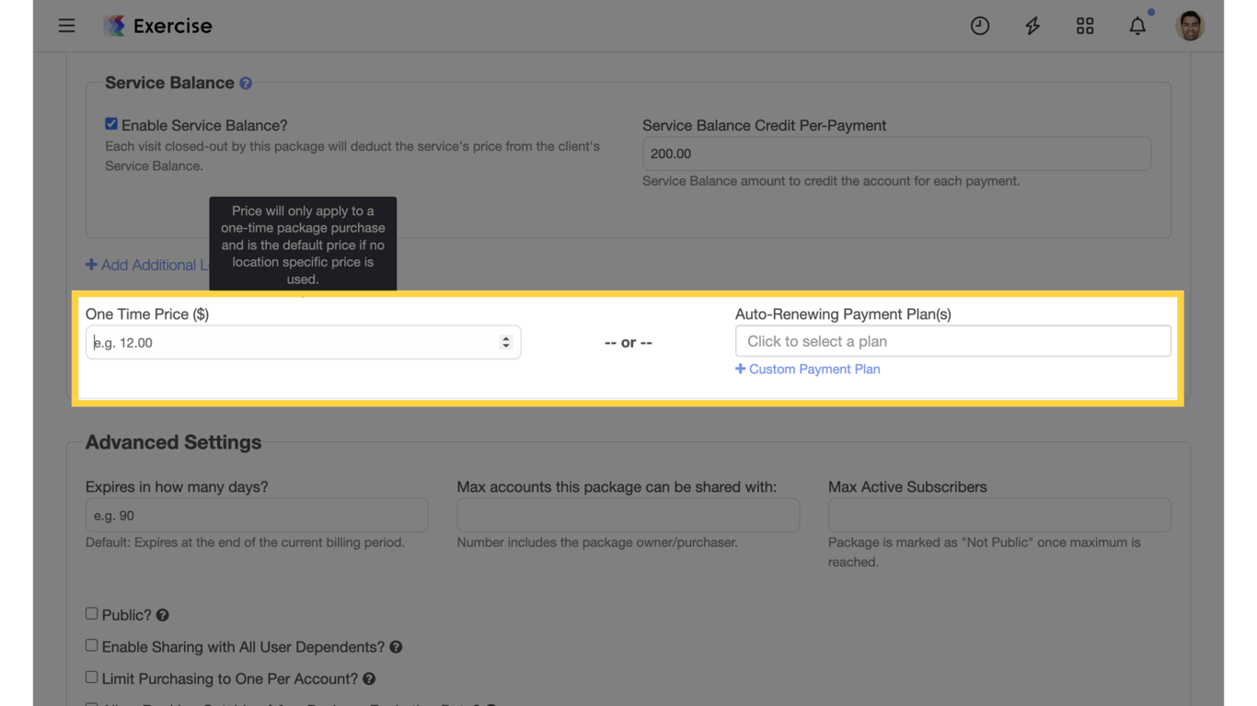
Task: Click the One Time Price stepper arrows
Action: [505, 341]
